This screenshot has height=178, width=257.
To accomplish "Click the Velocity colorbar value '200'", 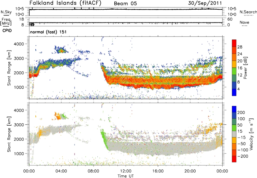I will tap(241, 112).
